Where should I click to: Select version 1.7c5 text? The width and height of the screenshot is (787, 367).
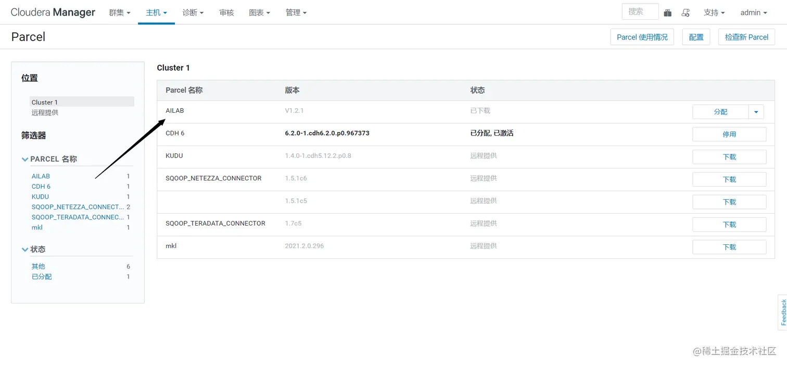click(293, 223)
